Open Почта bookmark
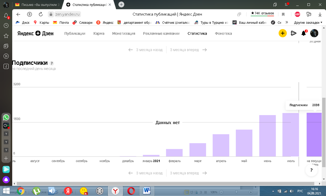The image size is (326, 196). point(61,23)
